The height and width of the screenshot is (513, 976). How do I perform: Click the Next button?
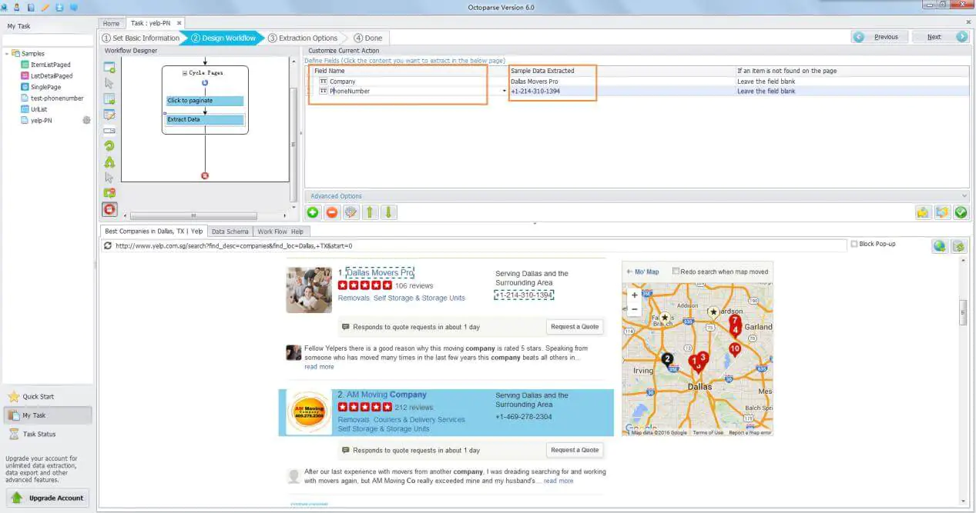pos(940,37)
